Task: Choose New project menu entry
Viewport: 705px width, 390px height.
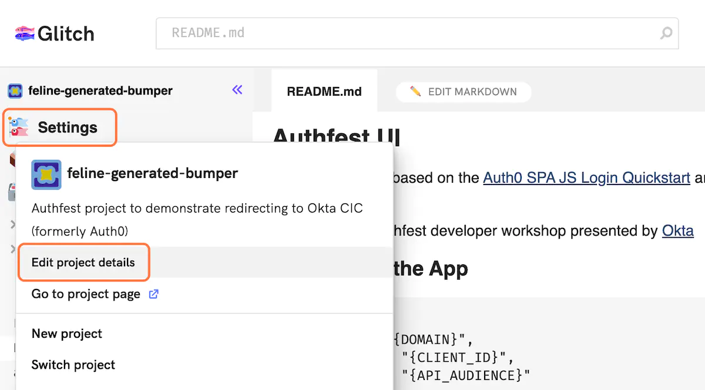Action: click(67, 334)
